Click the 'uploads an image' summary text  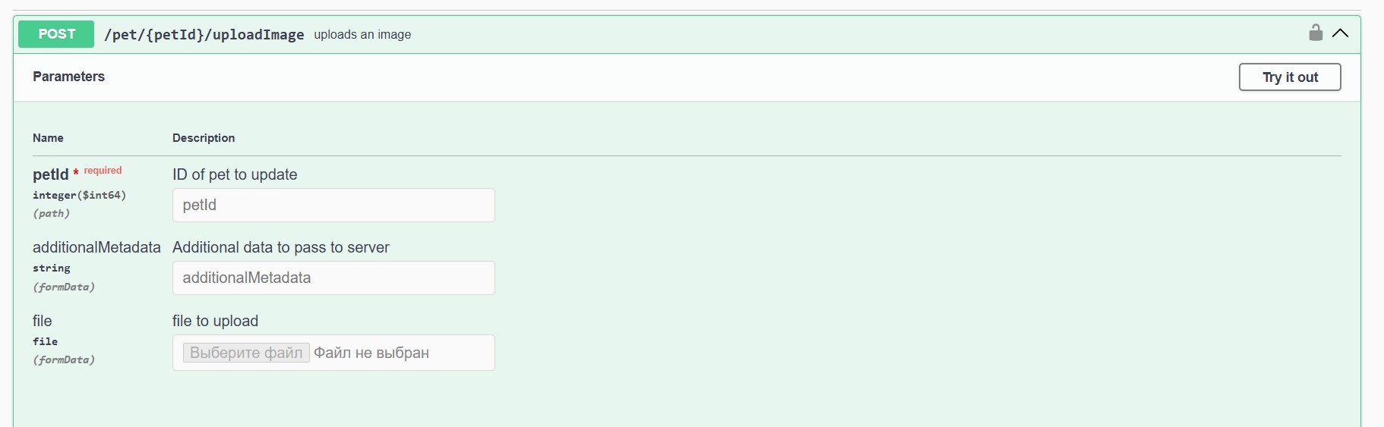362,35
